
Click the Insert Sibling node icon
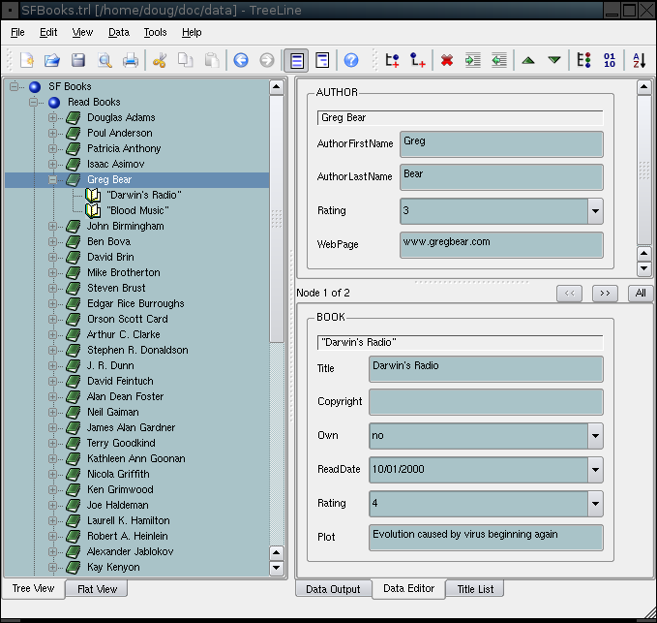tap(392, 60)
